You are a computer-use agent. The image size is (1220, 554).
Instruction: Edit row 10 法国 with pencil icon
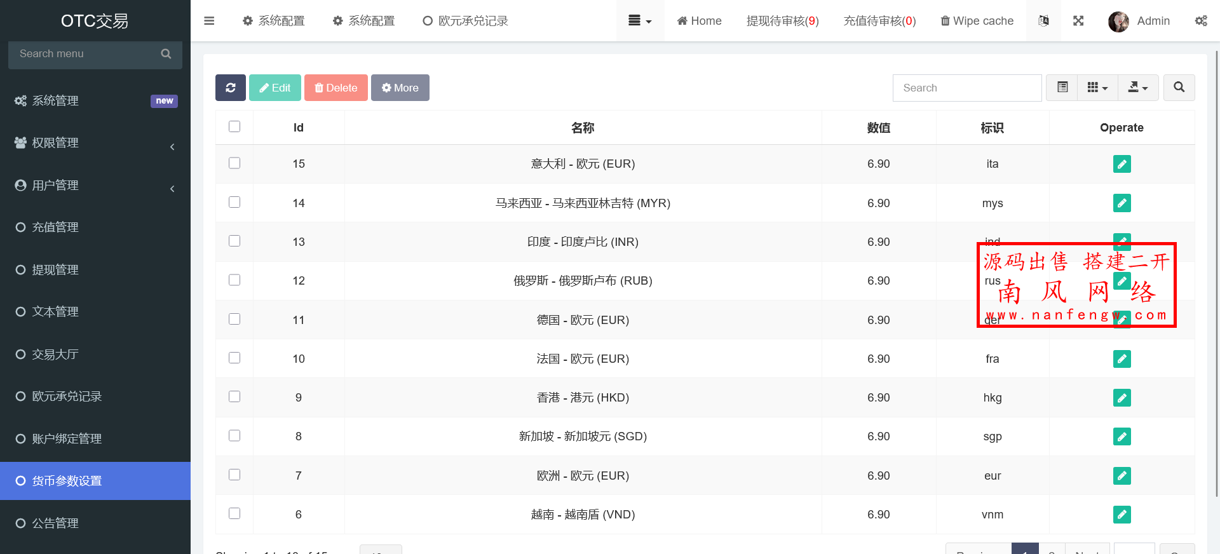[1122, 359]
